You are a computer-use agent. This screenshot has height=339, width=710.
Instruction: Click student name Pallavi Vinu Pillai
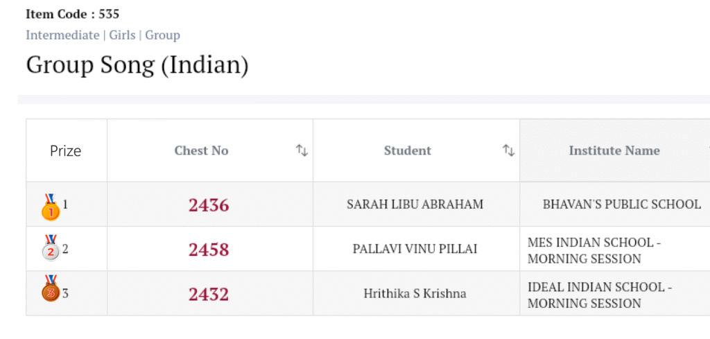(x=415, y=249)
